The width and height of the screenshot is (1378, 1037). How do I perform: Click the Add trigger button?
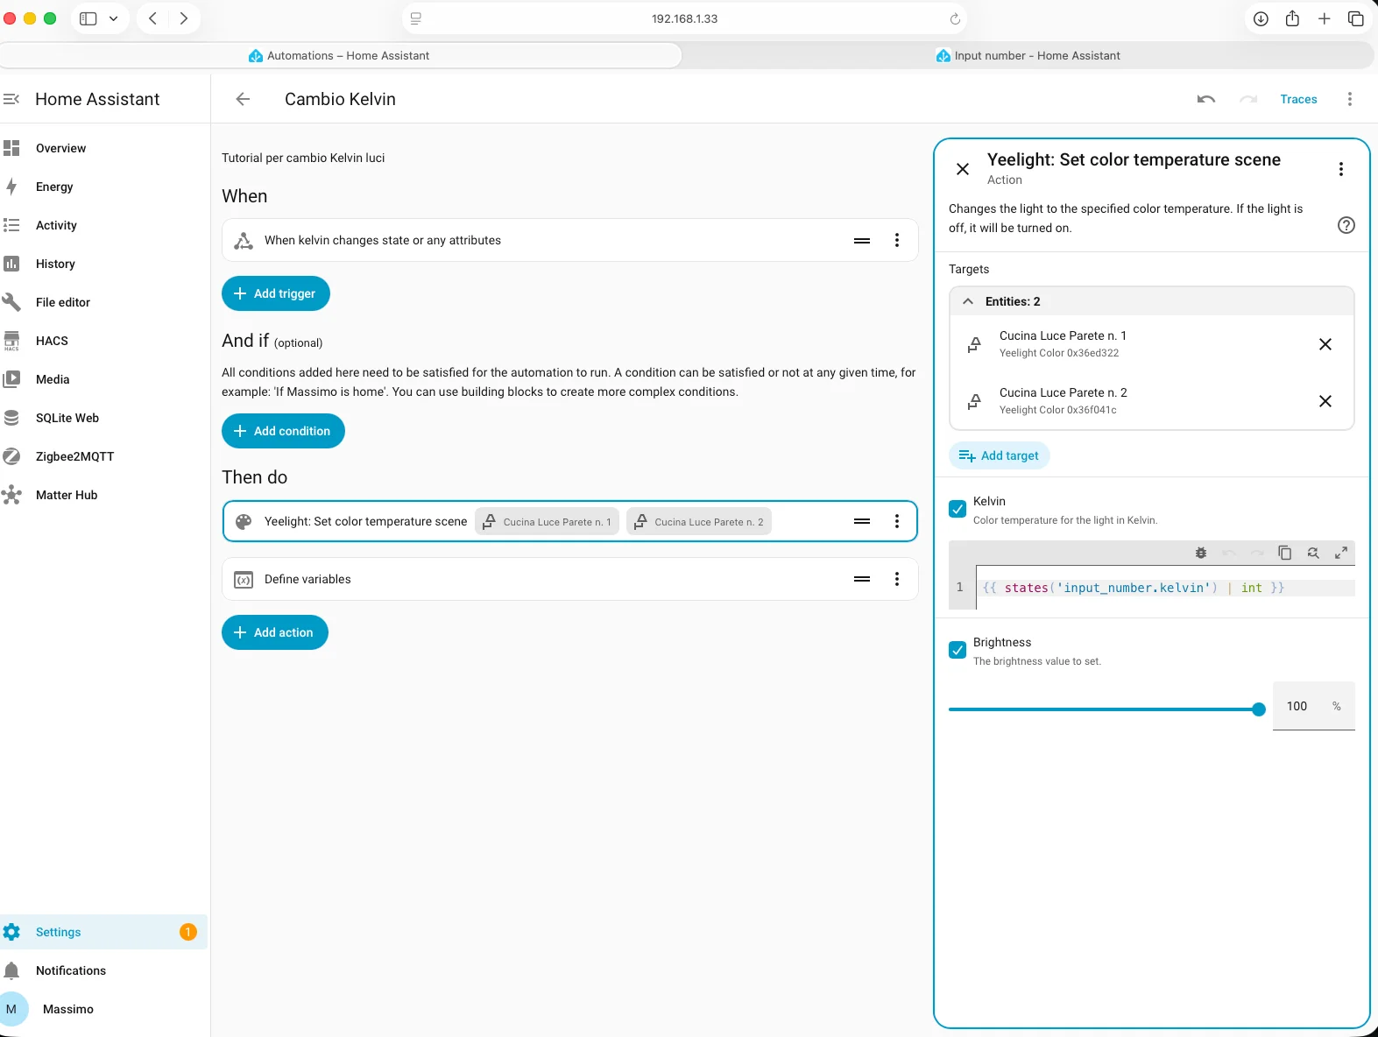pyautogui.click(x=276, y=293)
